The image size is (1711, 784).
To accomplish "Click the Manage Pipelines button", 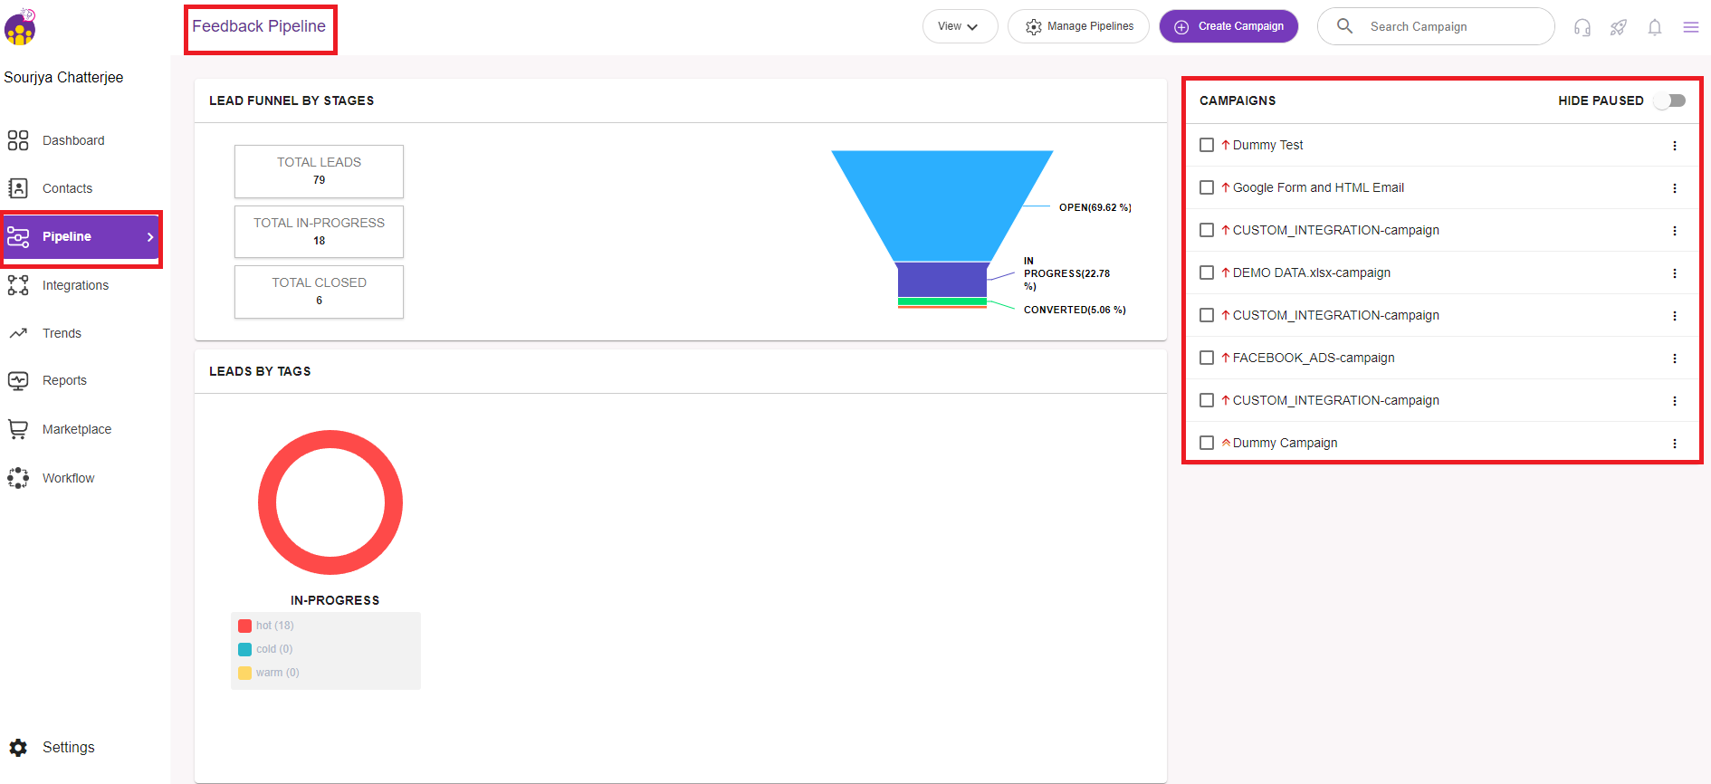I will point(1078,26).
